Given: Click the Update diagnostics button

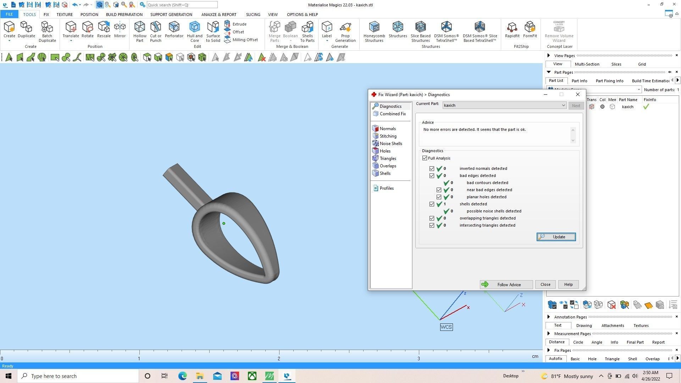Looking at the screenshot, I should pos(556,237).
